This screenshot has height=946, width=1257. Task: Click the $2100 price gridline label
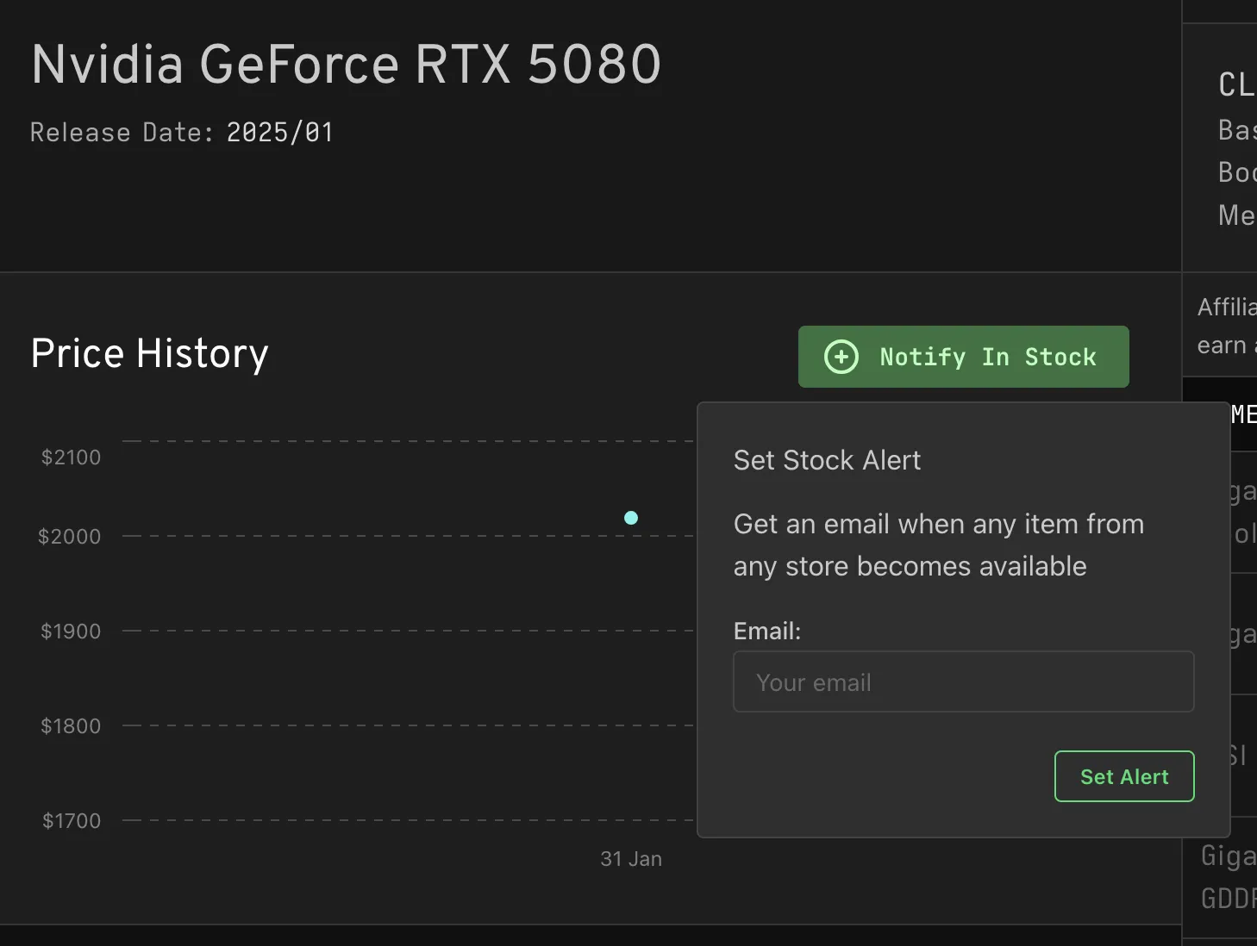pos(70,457)
